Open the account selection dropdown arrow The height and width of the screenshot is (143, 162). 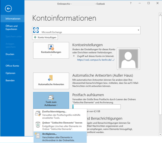tap(138, 30)
